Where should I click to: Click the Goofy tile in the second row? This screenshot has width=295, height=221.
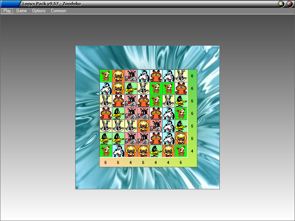tap(106, 88)
